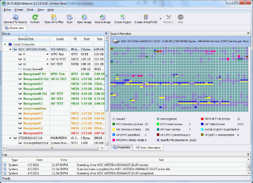The width and height of the screenshot is (253, 183).
Task: Click the FAT Table Entries blue swatch
Action: pos(202,124)
